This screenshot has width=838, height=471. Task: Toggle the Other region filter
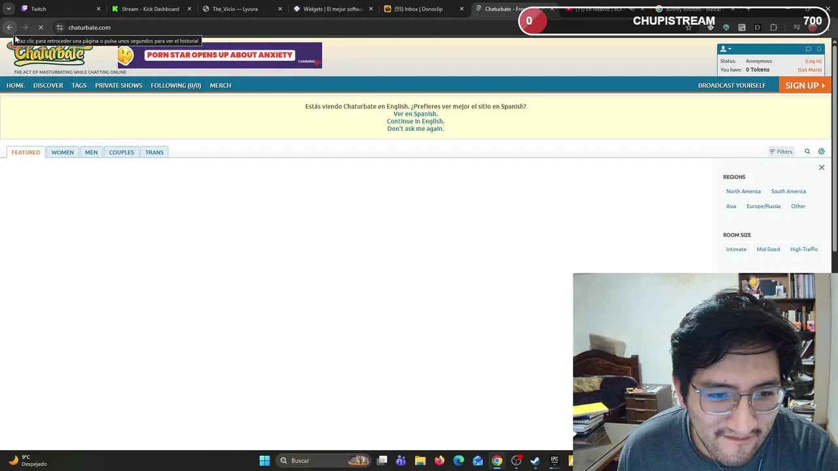click(x=798, y=206)
